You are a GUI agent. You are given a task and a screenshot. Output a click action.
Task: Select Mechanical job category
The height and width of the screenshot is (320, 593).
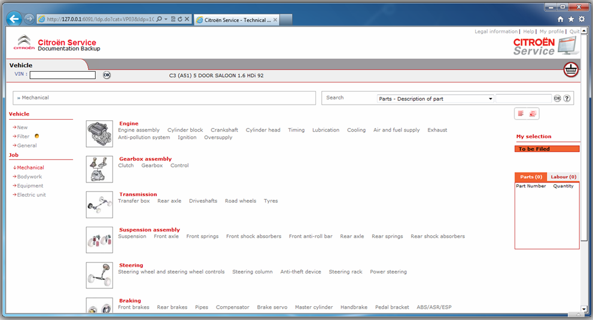point(31,167)
